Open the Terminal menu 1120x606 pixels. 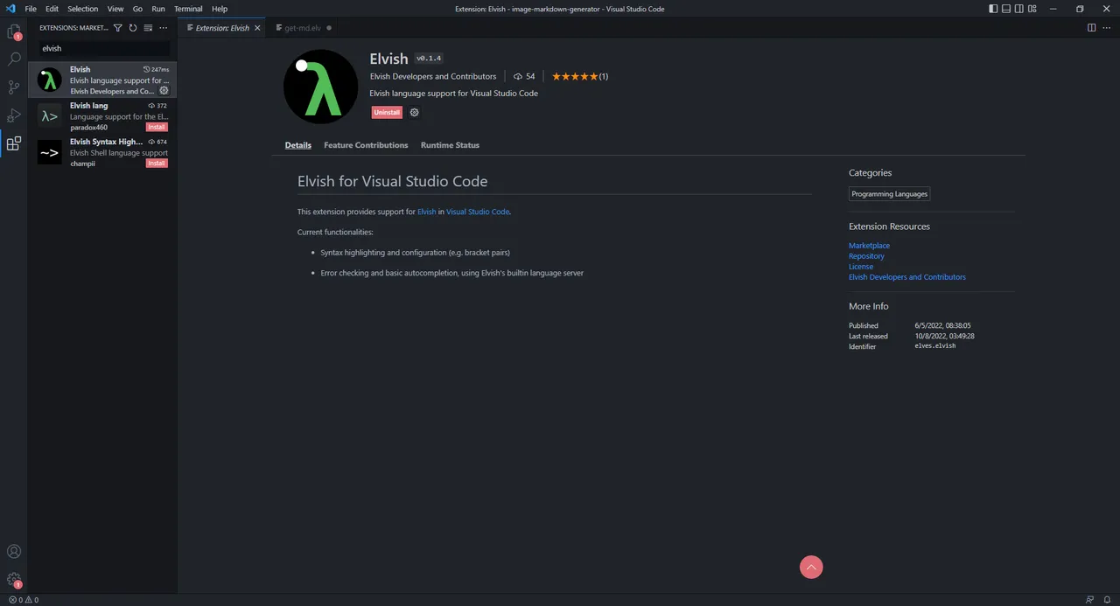[x=188, y=9]
